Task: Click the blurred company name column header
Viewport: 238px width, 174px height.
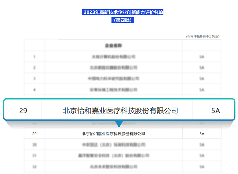Action: pyautogui.click(x=114, y=45)
